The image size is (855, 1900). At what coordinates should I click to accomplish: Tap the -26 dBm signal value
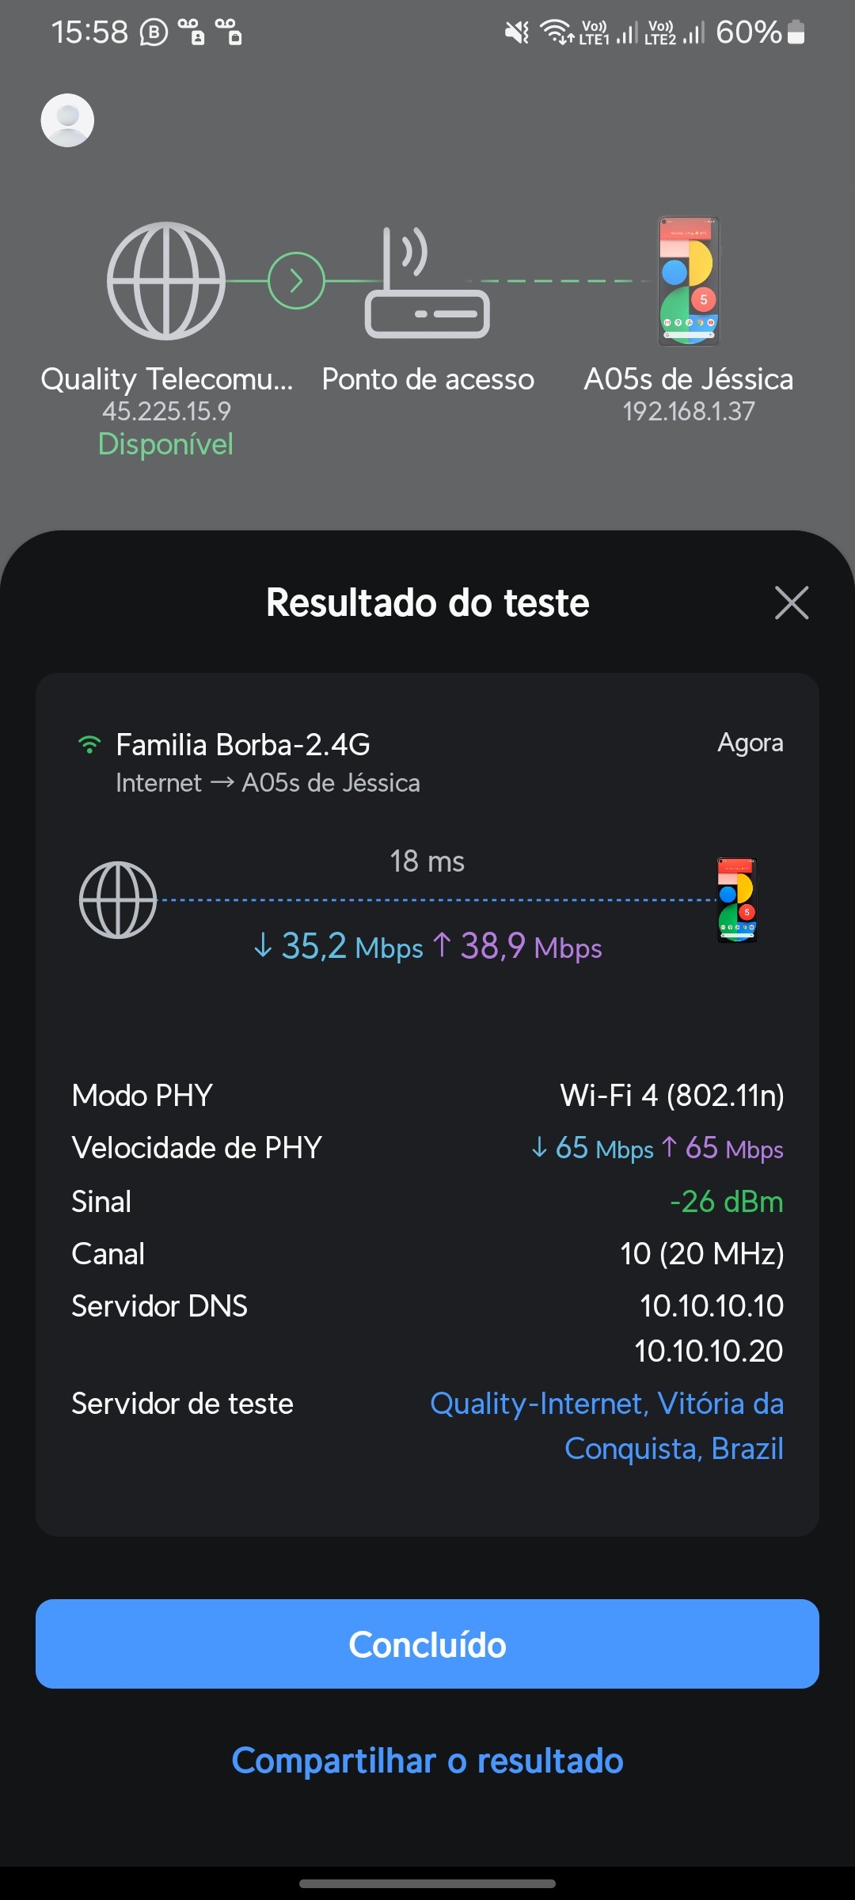coord(726,1202)
